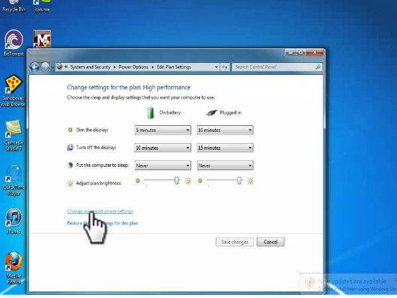397x298 pixels.
Task: Click the Back arrow in Control Panel
Action: (34, 67)
